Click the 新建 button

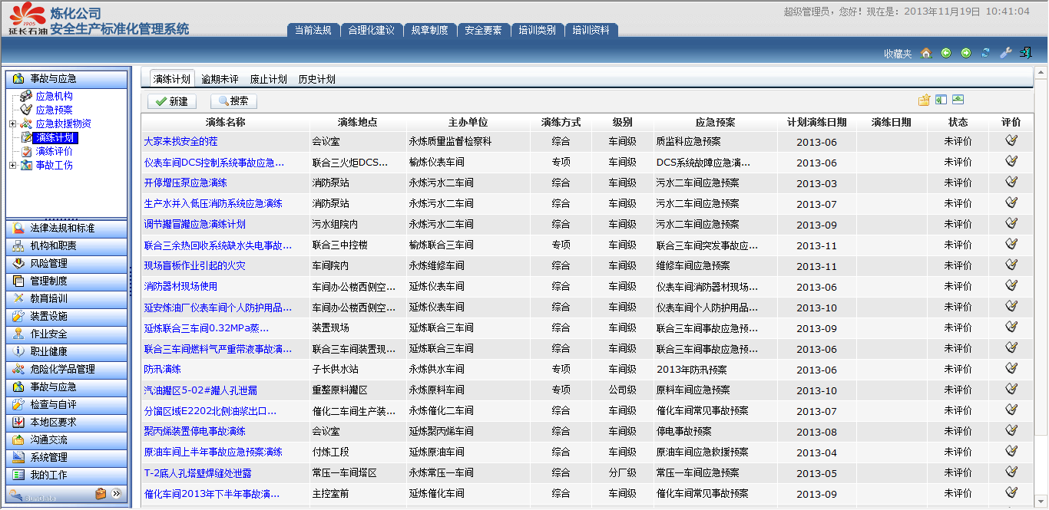172,101
